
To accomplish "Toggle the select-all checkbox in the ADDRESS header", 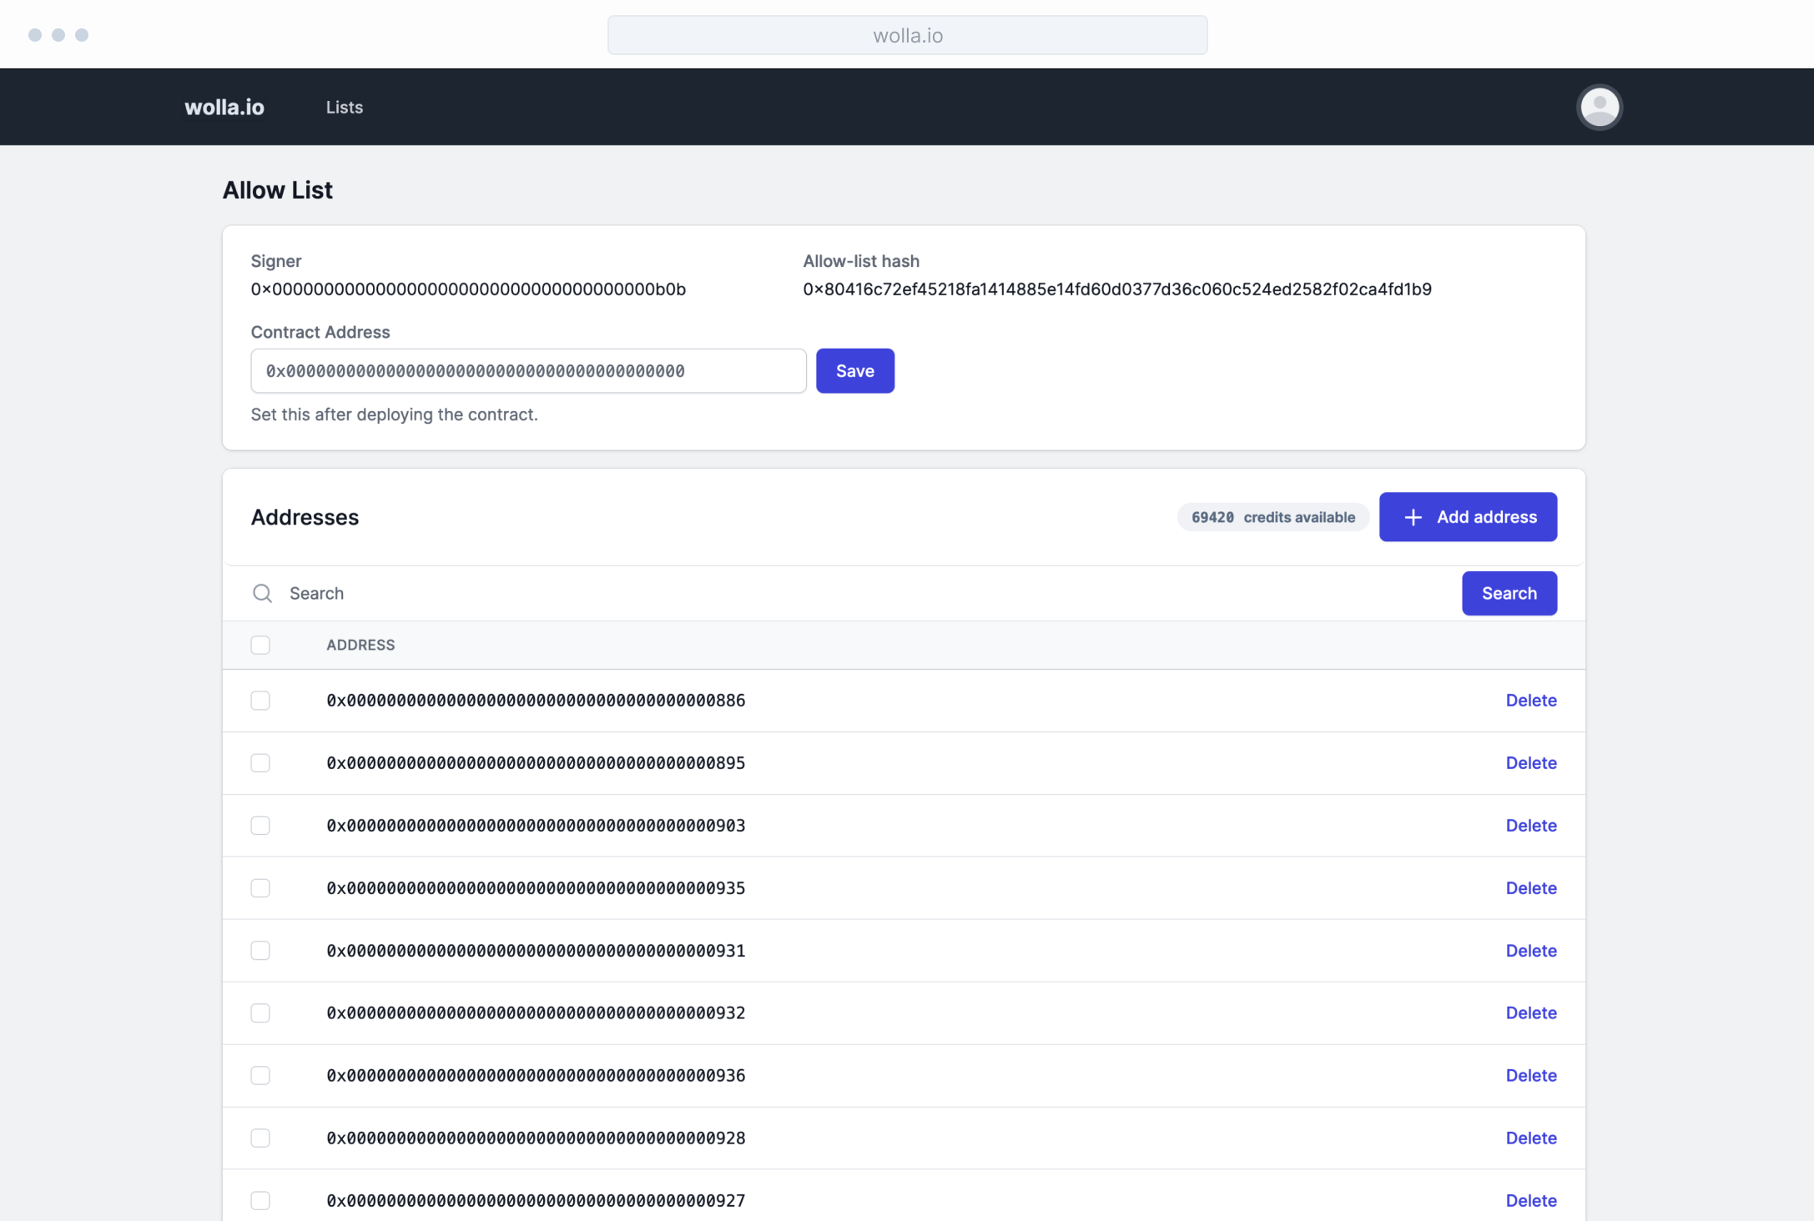I will [260, 645].
